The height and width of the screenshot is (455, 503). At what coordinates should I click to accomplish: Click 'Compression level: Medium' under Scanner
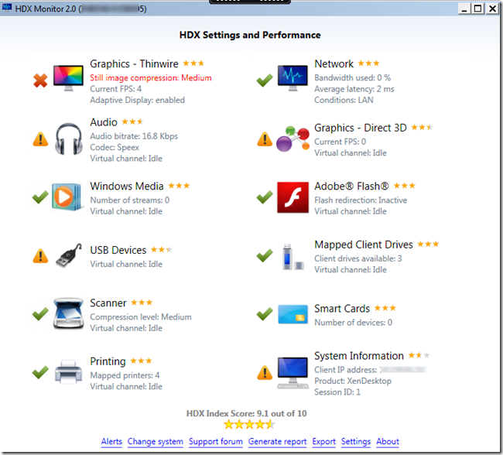click(141, 317)
